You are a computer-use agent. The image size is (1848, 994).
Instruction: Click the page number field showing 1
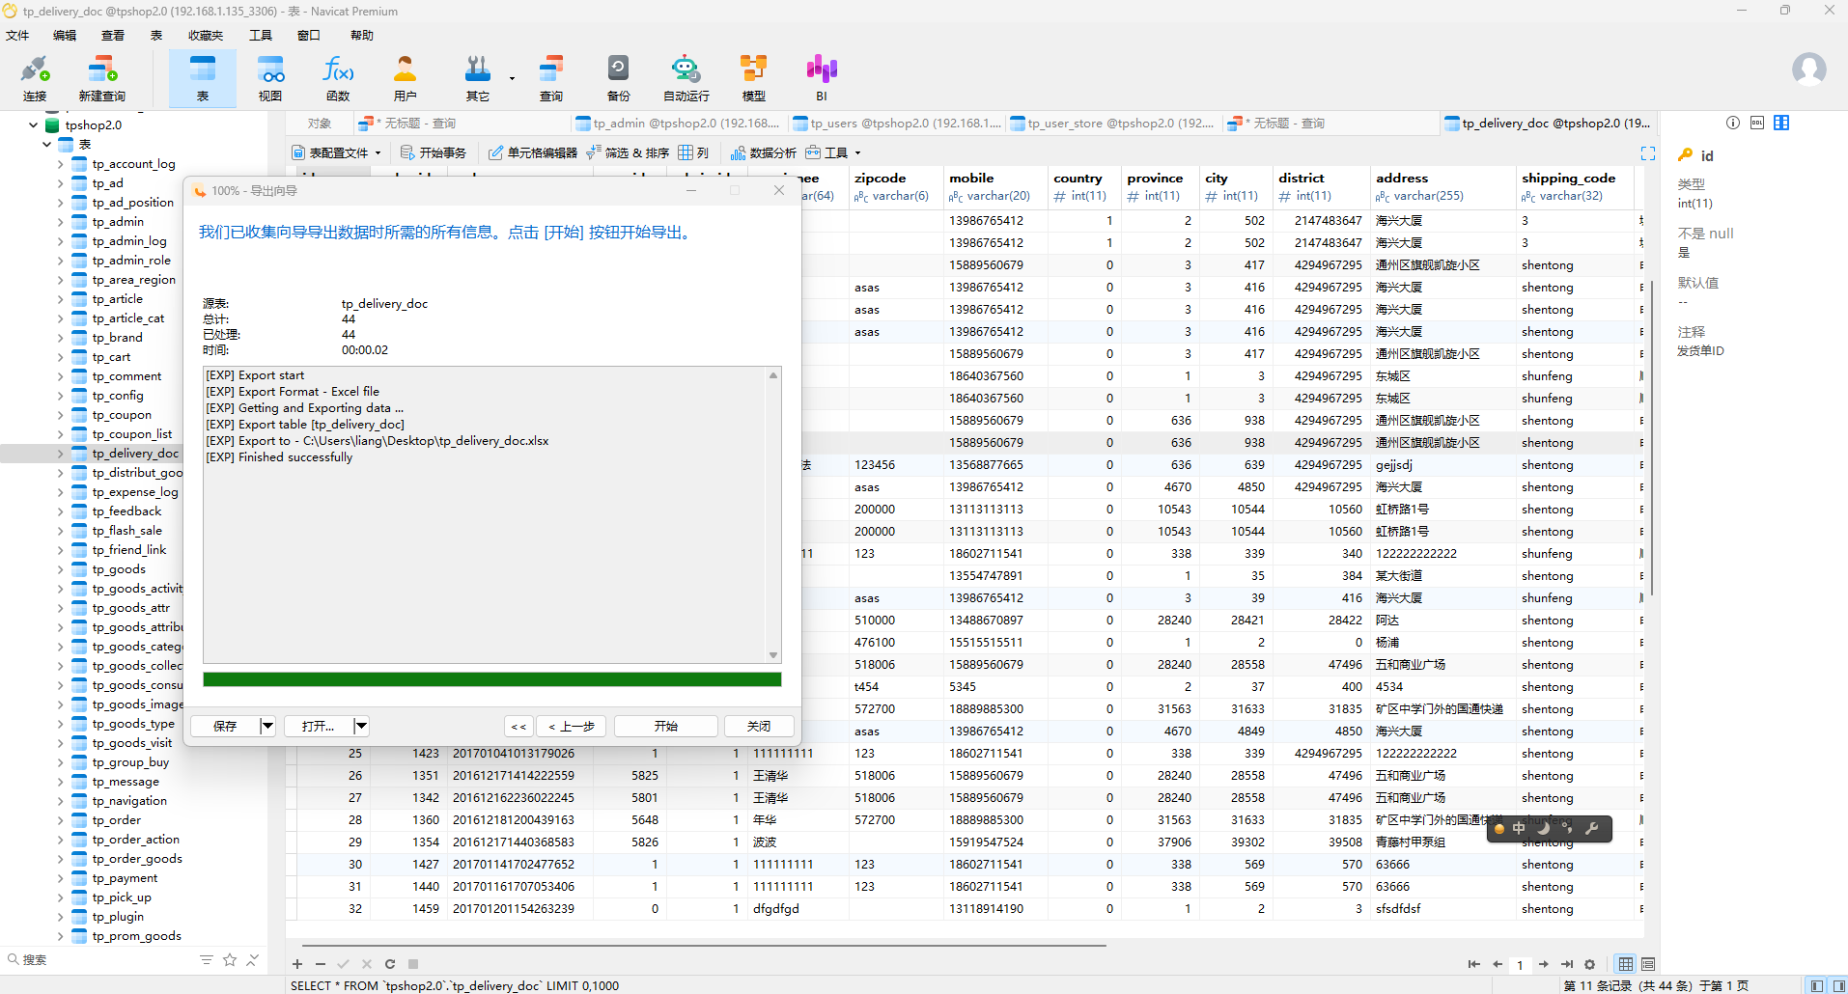coord(1520,964)
